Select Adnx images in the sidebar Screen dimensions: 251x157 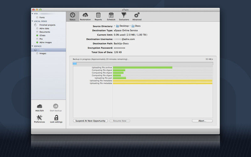pyautogui.click(x=45, y=42)
